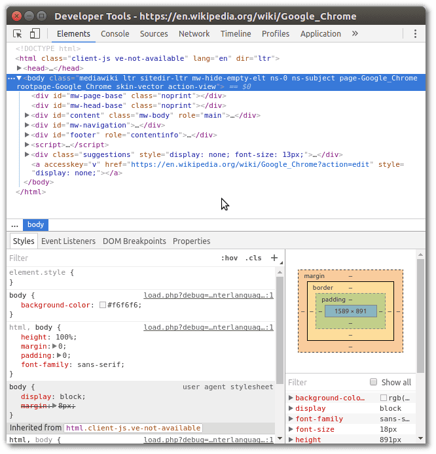Expand computed font-family property
436x454 pixels.
pos(291,419)
